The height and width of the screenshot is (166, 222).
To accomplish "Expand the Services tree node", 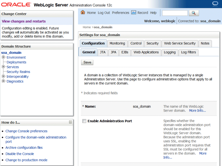I will pyautogui.click(x=3, y=67).
